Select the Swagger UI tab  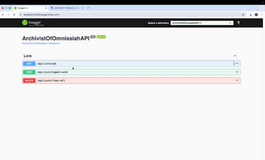(x=30, y=8)
